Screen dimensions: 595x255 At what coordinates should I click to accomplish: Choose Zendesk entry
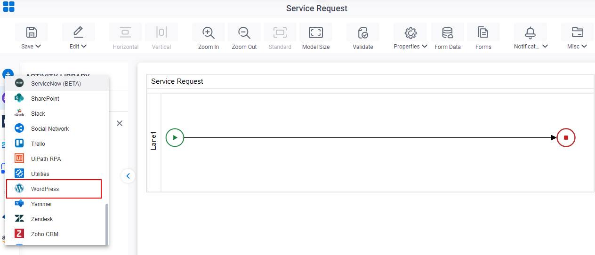coord(57,219)
